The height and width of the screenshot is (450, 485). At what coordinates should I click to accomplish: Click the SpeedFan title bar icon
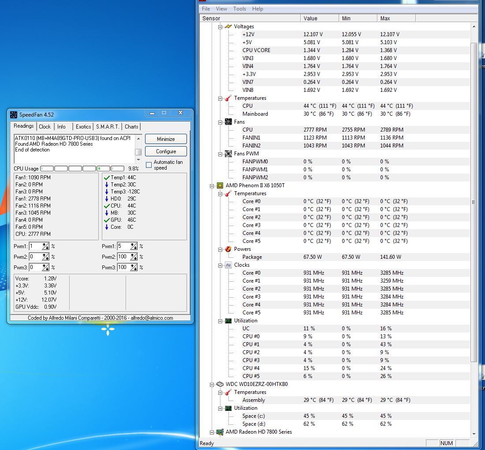[x=14, y=114]
